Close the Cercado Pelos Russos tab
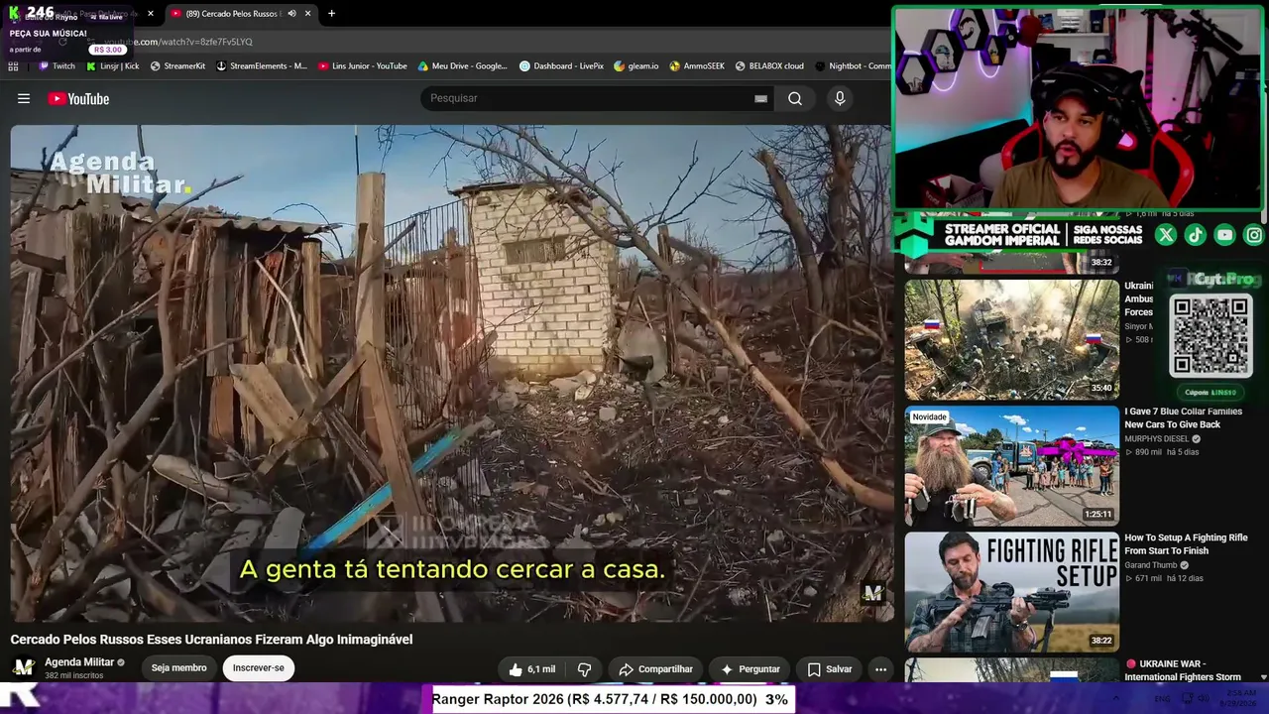Image resolution: width=1269 pixels, height=714 pixels. click(307, 14)
